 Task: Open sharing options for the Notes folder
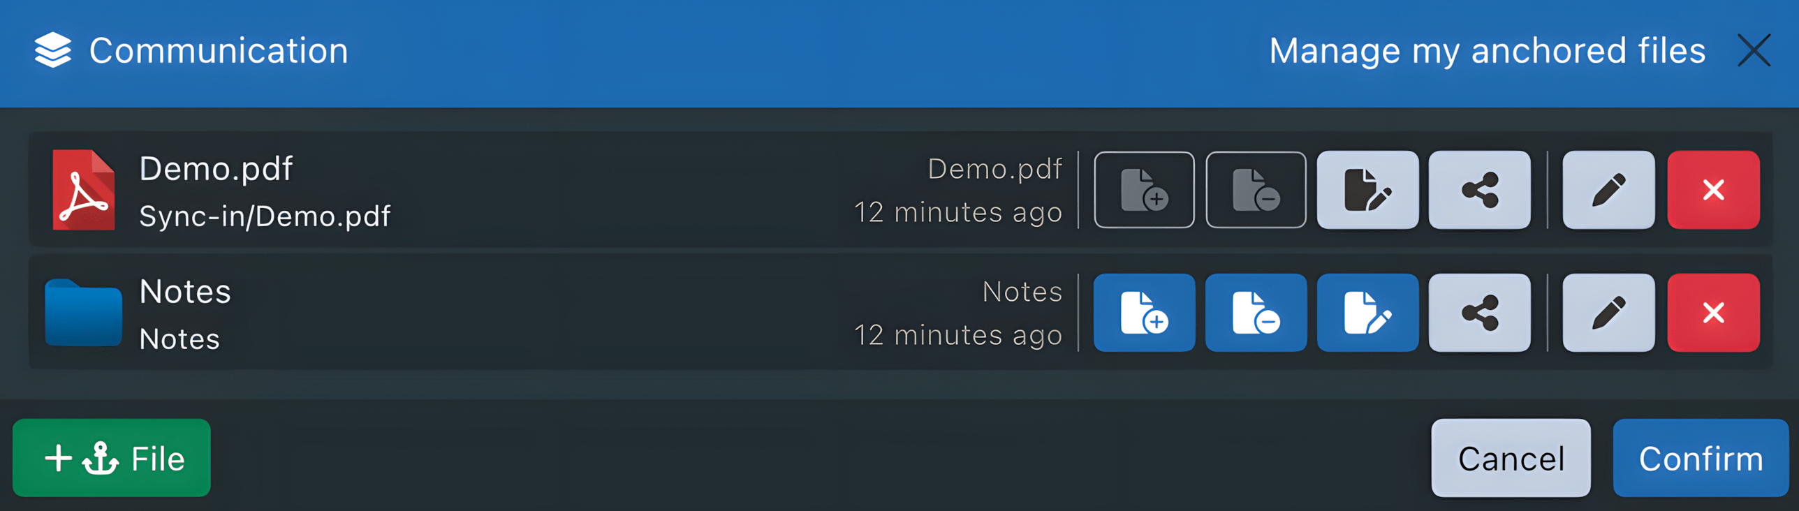[x=1479, y=312]
